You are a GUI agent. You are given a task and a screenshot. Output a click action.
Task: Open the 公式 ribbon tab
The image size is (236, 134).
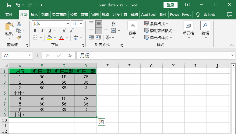click(x=73, y=14)
